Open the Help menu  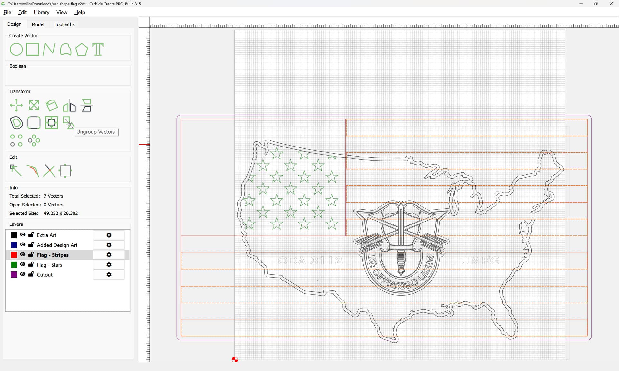tap(80, 12)
